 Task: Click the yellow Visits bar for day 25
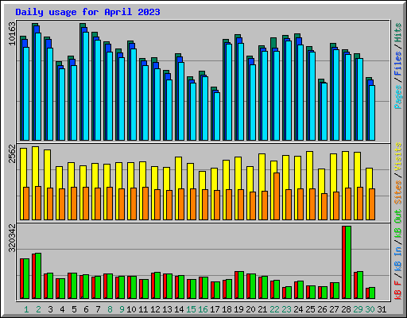309,170
